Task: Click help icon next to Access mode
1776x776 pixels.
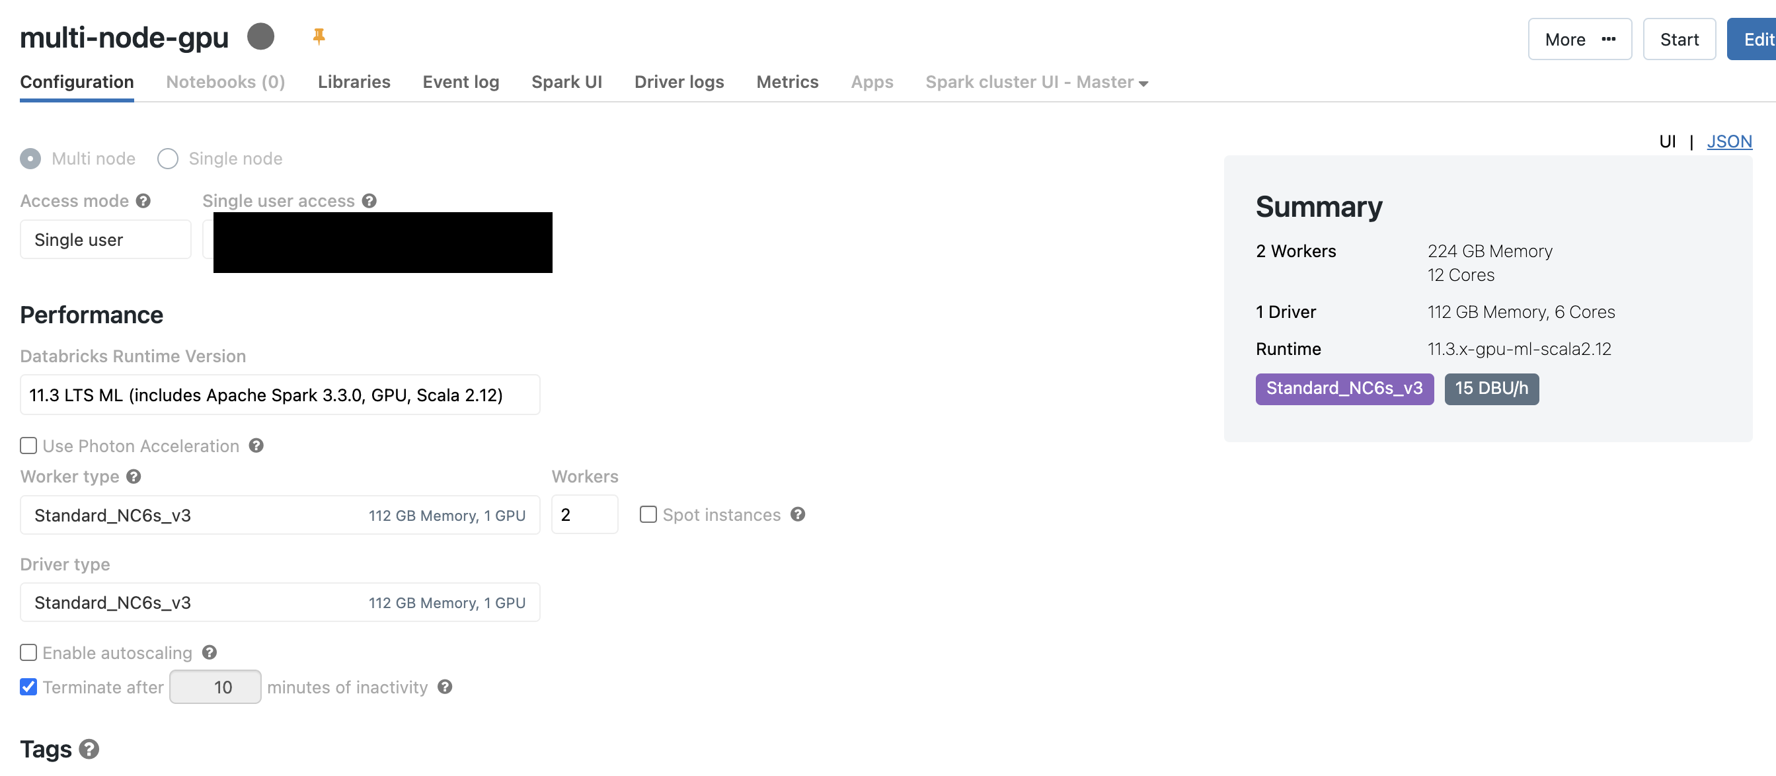Action: click(x=143, y=200)
